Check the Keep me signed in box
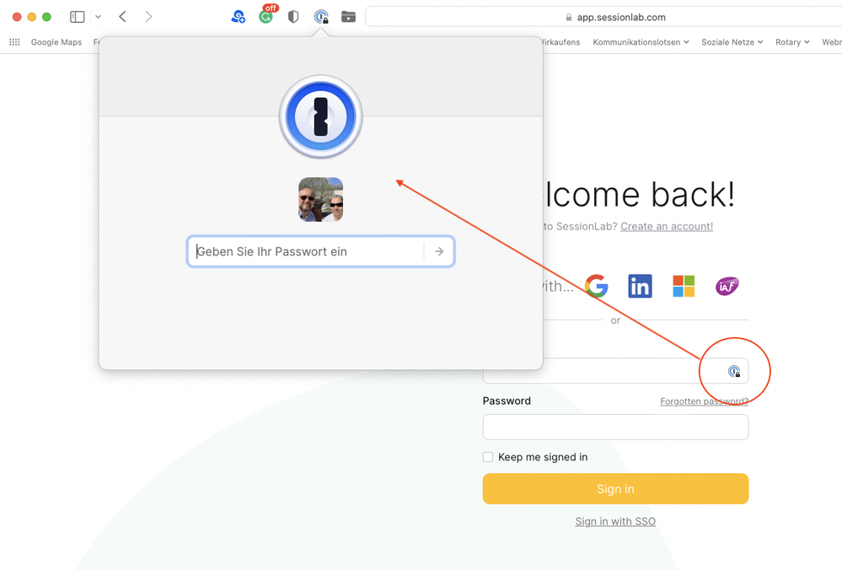Screen dimensions: 842x570 coord(488,457)
